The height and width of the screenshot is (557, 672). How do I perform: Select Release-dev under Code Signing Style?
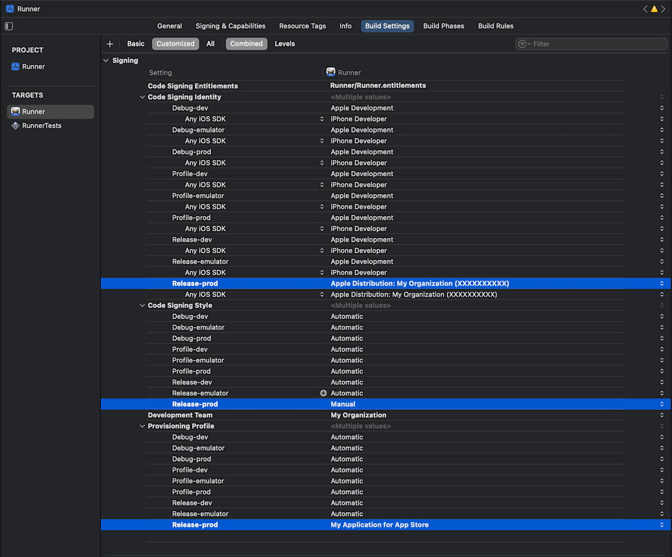point(192,382)
